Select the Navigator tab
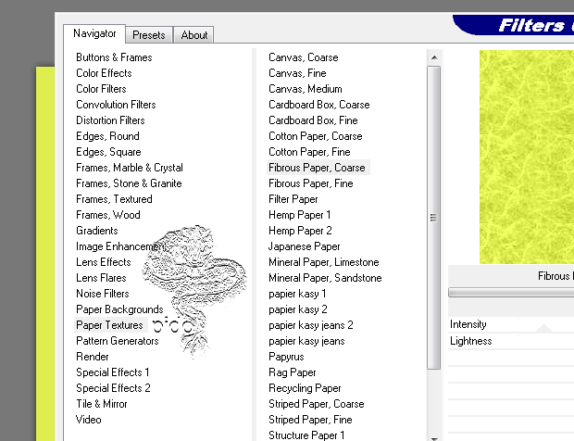574x441 pixels. [95, 34]
